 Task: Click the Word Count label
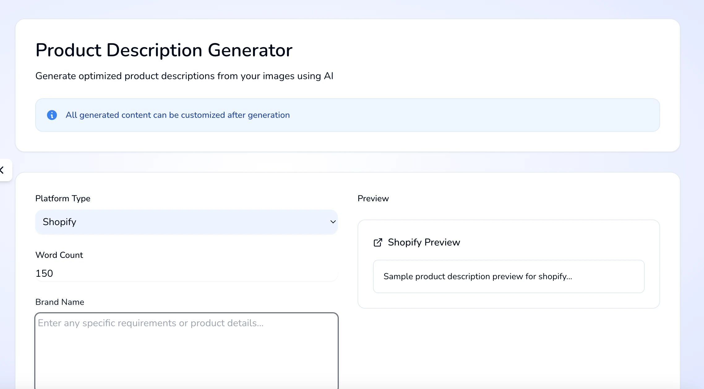59,255
